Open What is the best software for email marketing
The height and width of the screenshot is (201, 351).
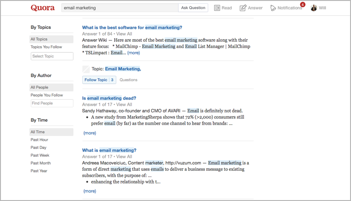132,28
